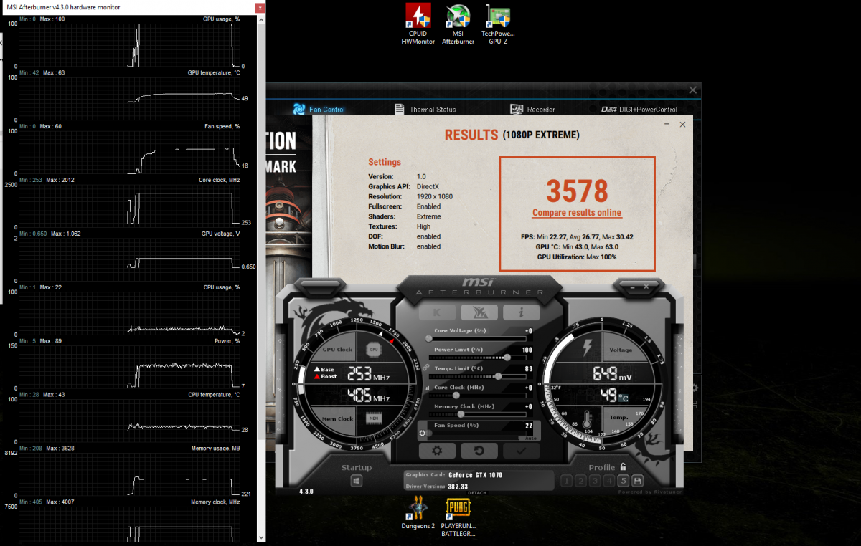Adjust the Core Clock (MHz) slider
Viewport: 861px width, 546px height.
pyautogui.click(x=477, y=395)
